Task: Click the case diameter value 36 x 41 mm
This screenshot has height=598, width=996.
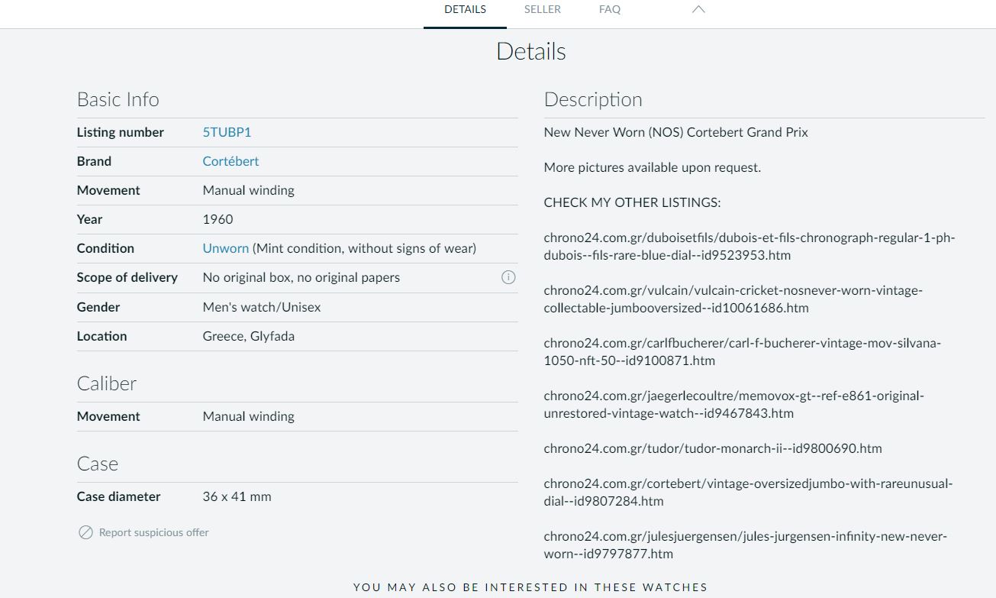Action: tap(237, 496)
